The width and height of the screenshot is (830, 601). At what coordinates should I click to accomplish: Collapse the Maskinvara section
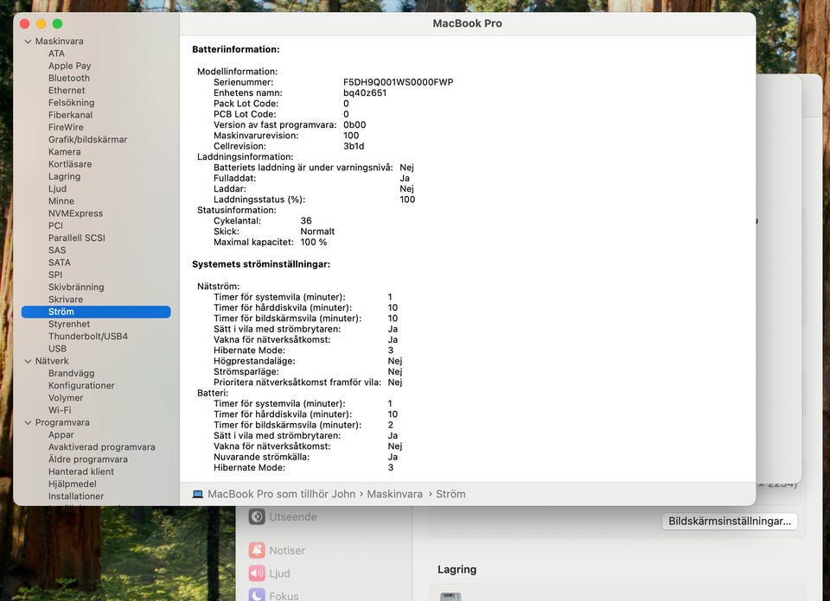(x=28, y=41)
